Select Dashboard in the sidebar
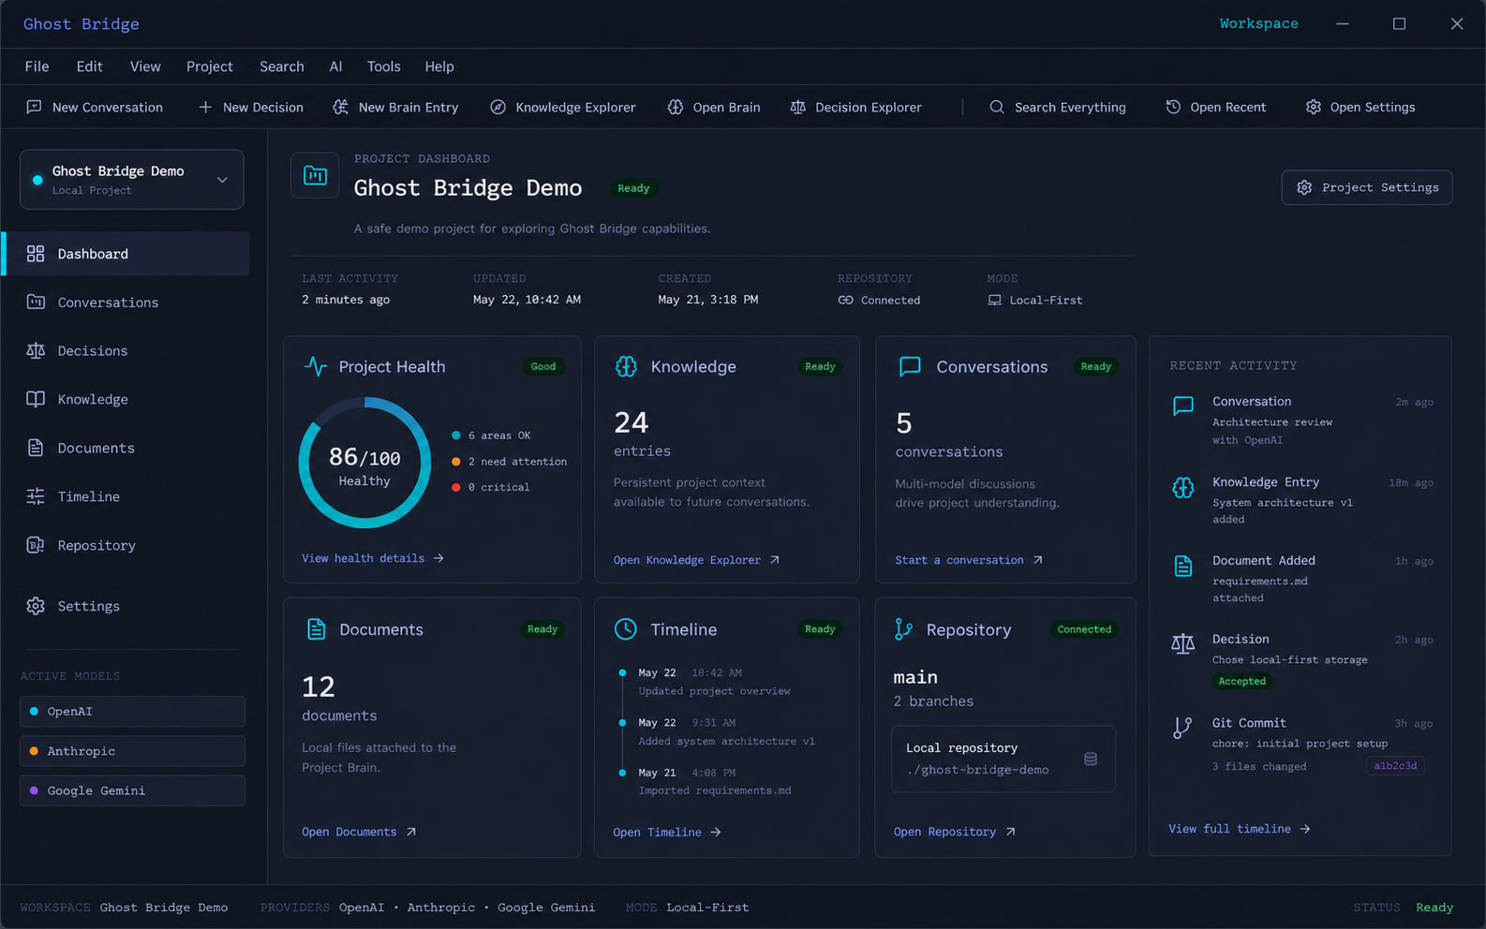Image resolution: width=1486 pixels, height=929 pixels. point(126,254)
